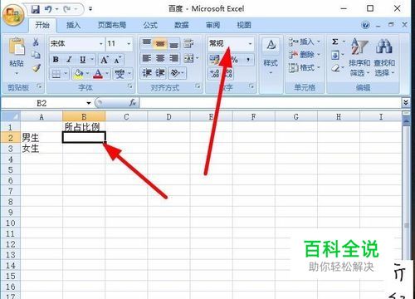Click merge and center icon

pyautogui.click(x=189, y=58)
